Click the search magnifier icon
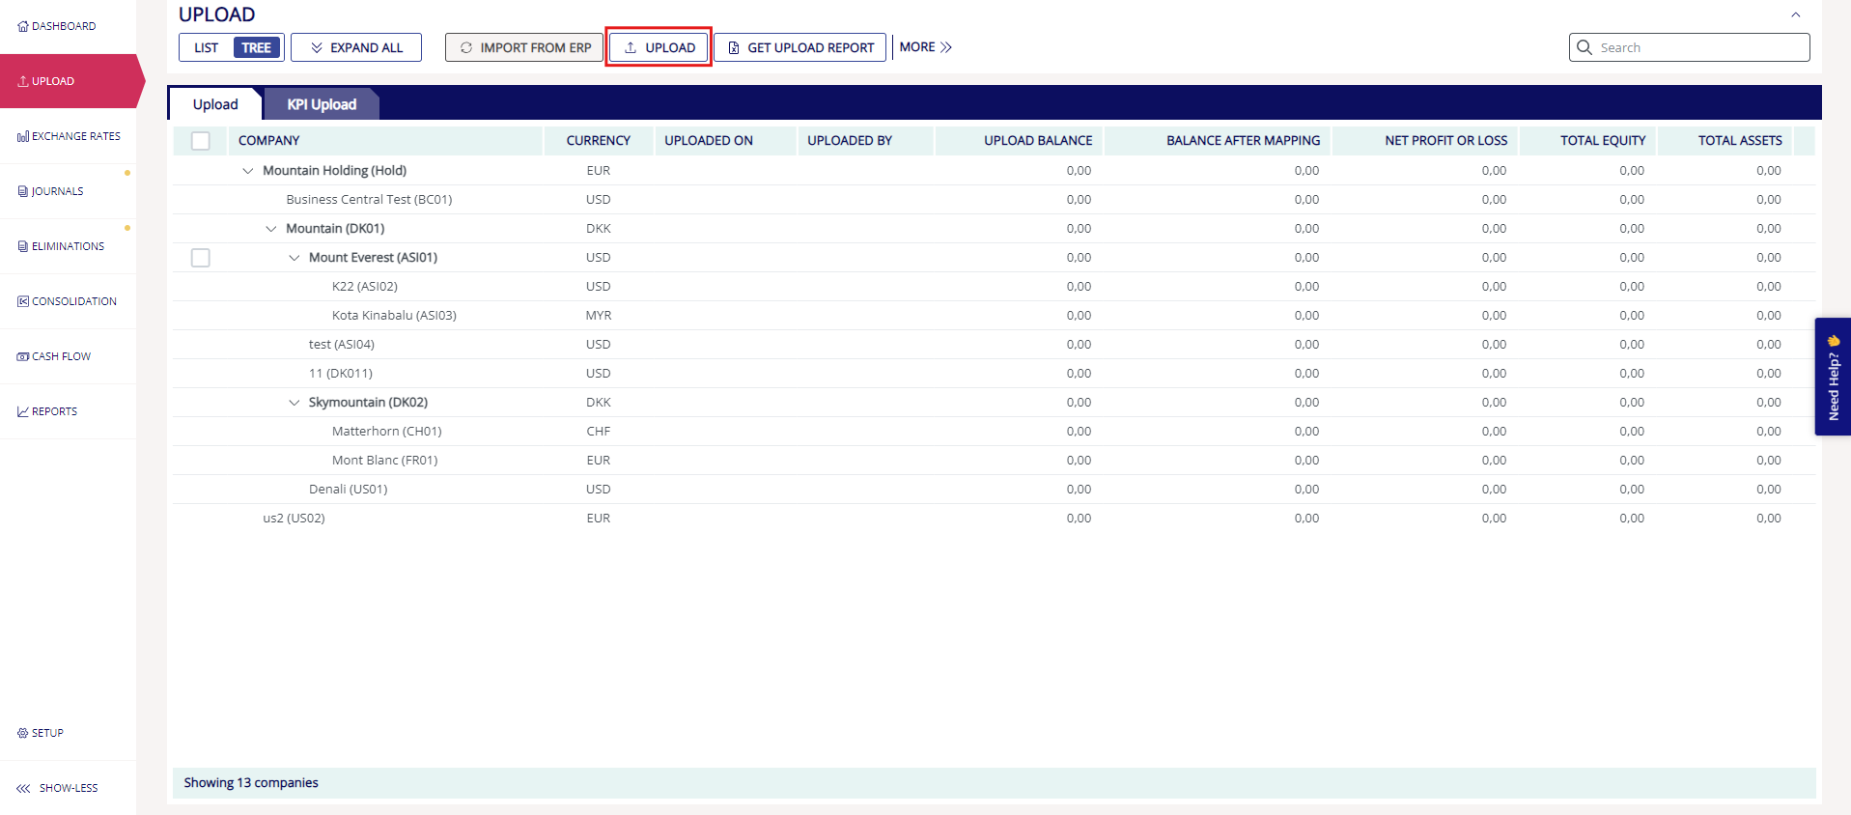 (x=1585, y=47)
